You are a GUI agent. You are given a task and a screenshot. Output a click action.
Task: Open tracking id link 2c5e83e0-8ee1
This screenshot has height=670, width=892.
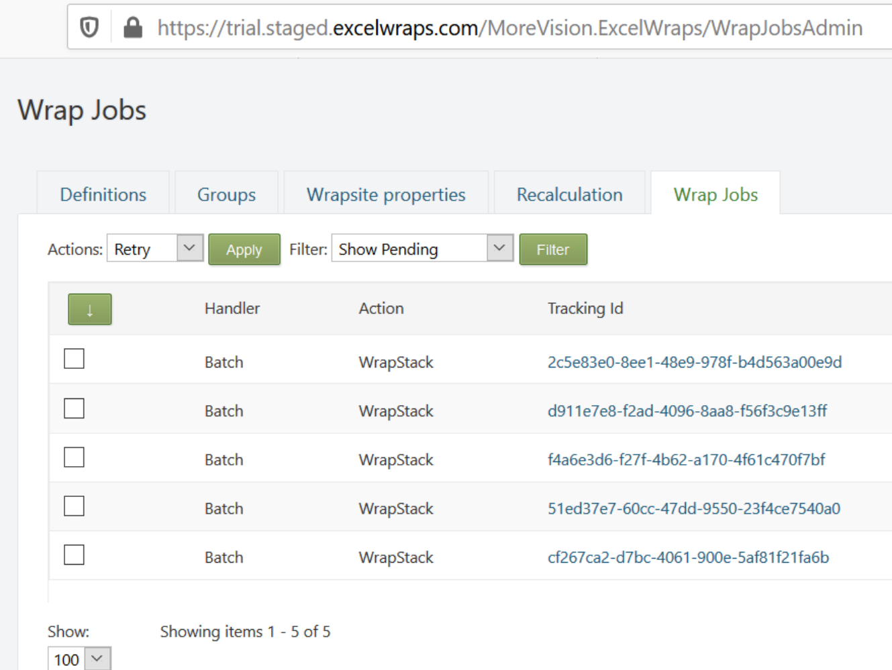point(695,362)
